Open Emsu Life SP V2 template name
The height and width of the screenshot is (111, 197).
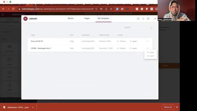[x=37, y=41]
